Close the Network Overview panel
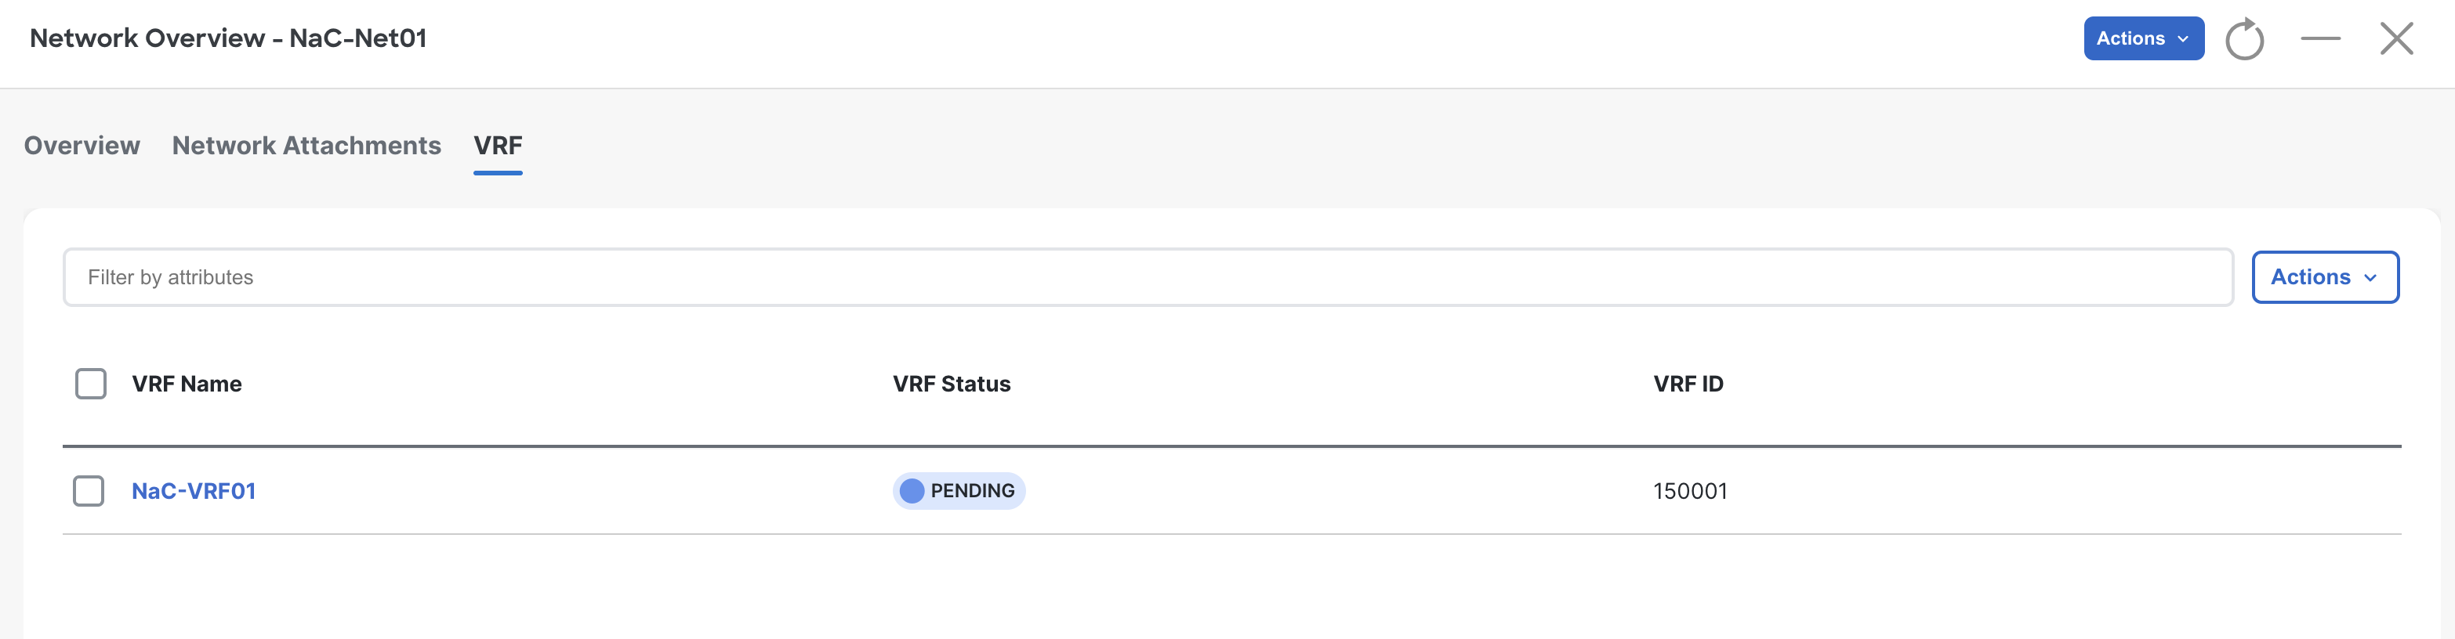The image size is (2455, 639). tap(2397, 39)
